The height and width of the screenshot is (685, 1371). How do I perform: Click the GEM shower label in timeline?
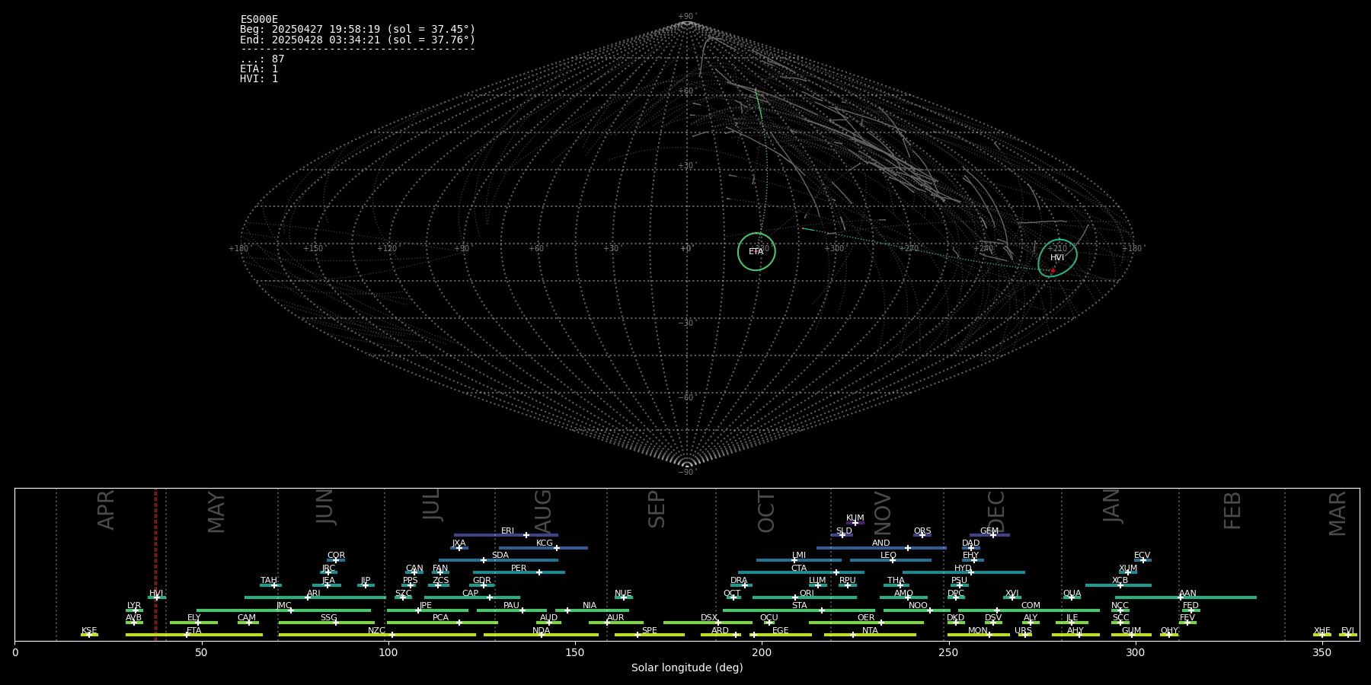pos(989,531)
